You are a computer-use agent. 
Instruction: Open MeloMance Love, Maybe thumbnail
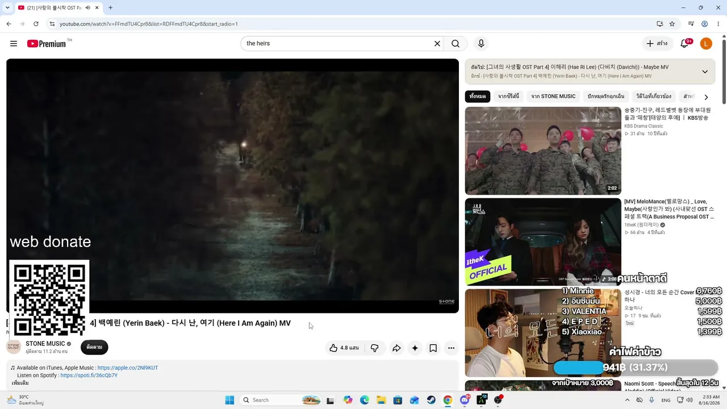point(543,242)
